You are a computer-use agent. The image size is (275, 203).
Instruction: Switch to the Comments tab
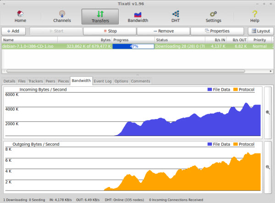[141, 81]
